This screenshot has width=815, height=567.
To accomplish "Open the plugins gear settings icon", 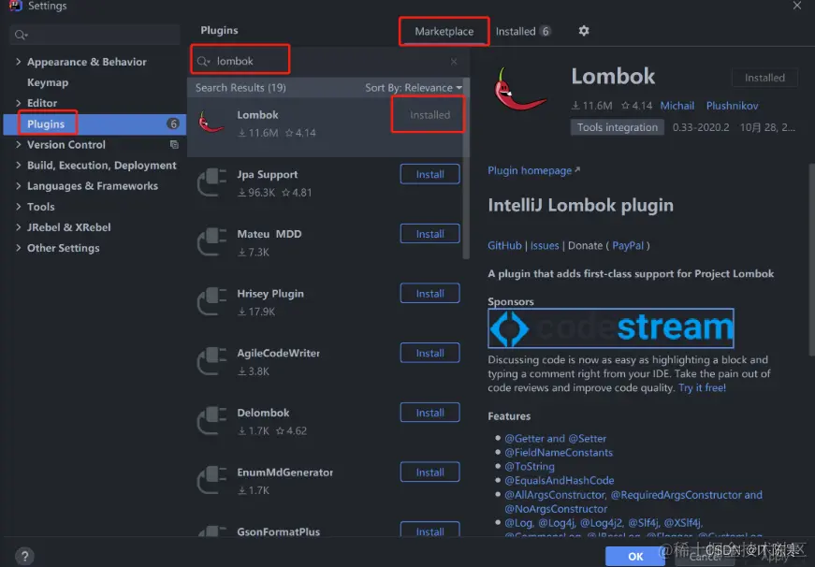I will coord(584,31).
